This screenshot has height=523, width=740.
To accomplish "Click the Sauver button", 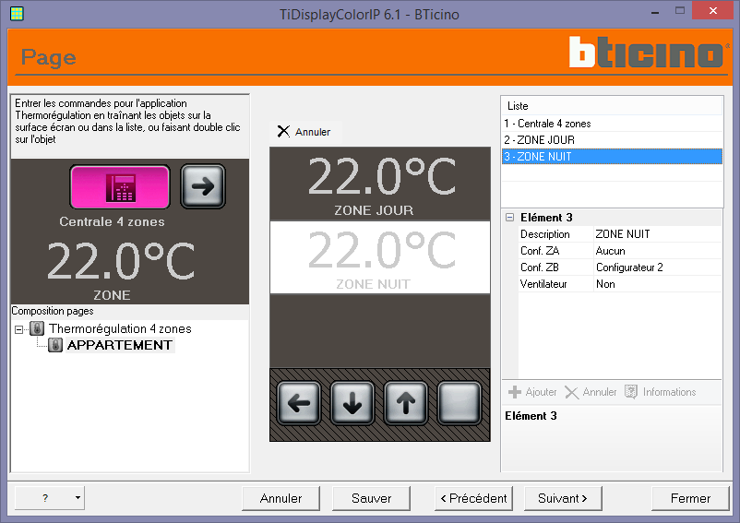I will click(372, 498).
